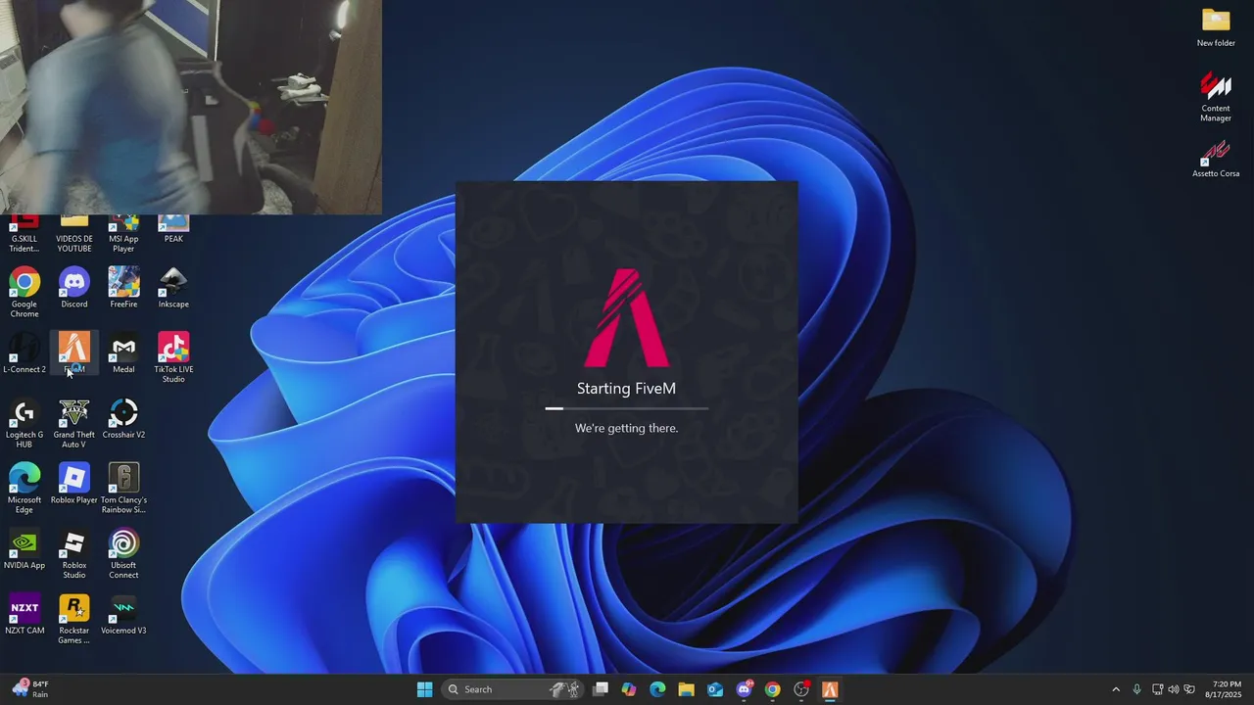This screenshot has width=1254, height=705.
Task: Launch the Voicemod V3 shortcut
Action: click(123, 614)
